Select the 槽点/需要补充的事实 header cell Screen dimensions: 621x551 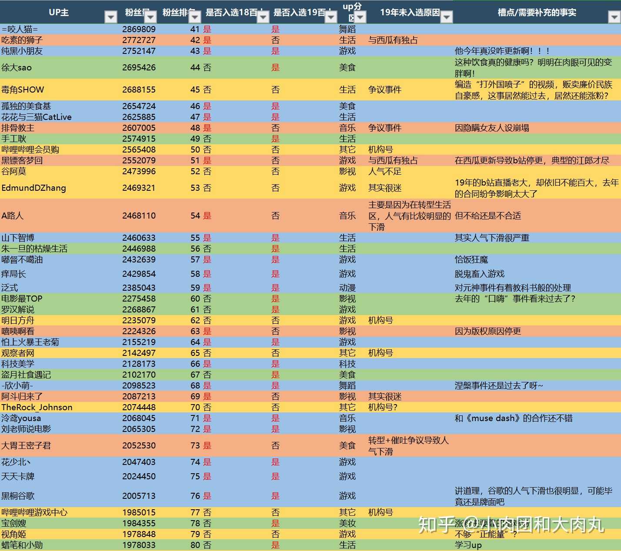[x=537, y=12]
